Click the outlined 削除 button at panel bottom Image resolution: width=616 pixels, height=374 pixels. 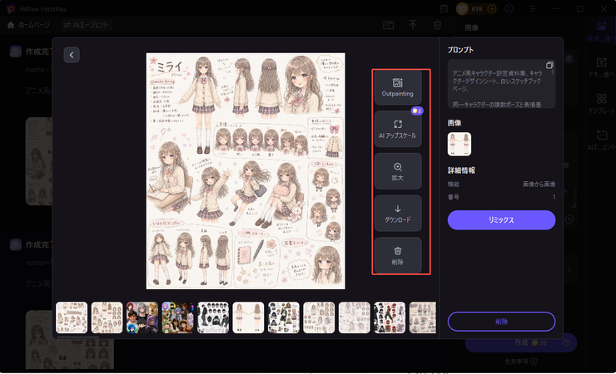coord(501,322)
